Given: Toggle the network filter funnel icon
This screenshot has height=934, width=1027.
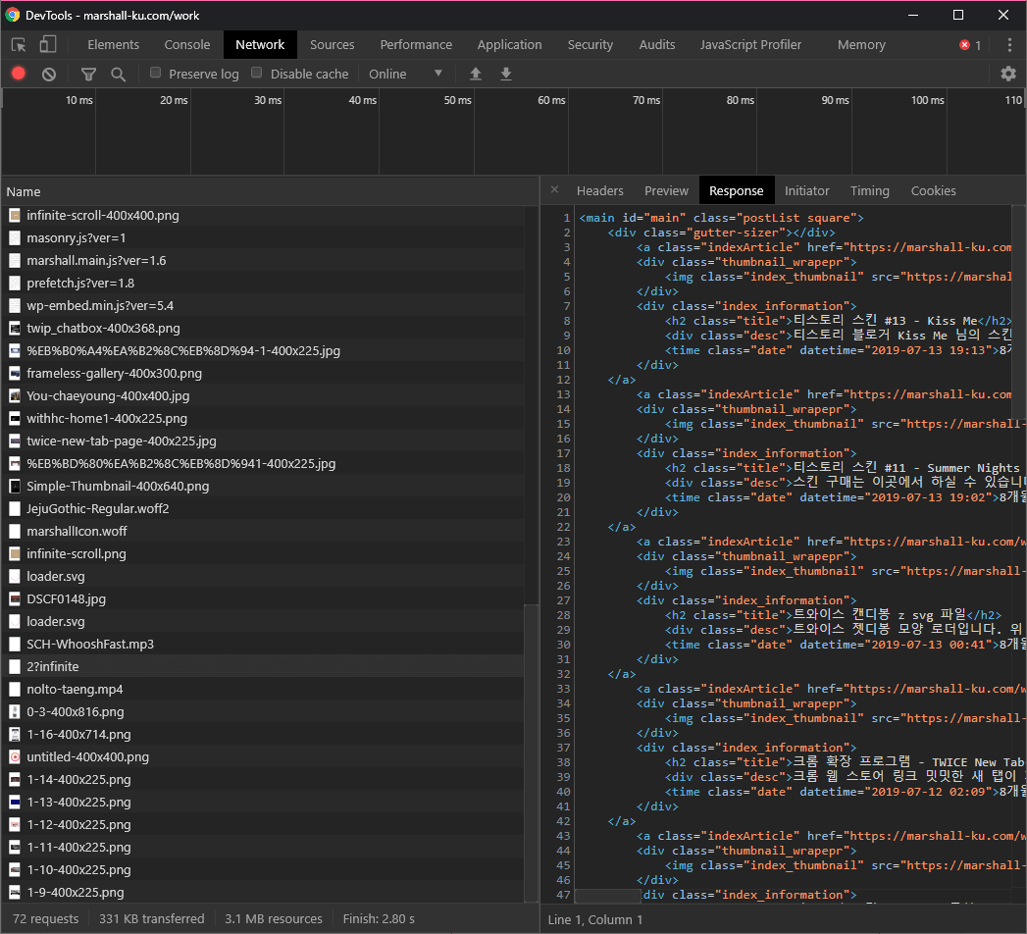Looking at the screenshot, I should (x=88, y=75).
